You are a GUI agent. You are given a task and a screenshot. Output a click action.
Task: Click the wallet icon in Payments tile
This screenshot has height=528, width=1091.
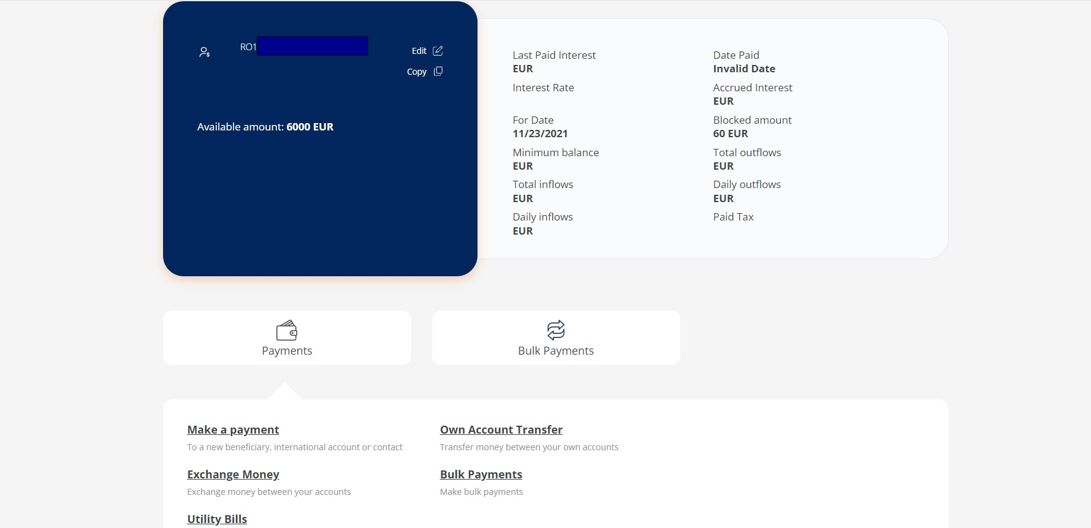287,331
